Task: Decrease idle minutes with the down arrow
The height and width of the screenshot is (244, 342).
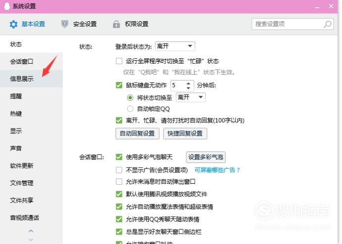Action: click(188, 88)
